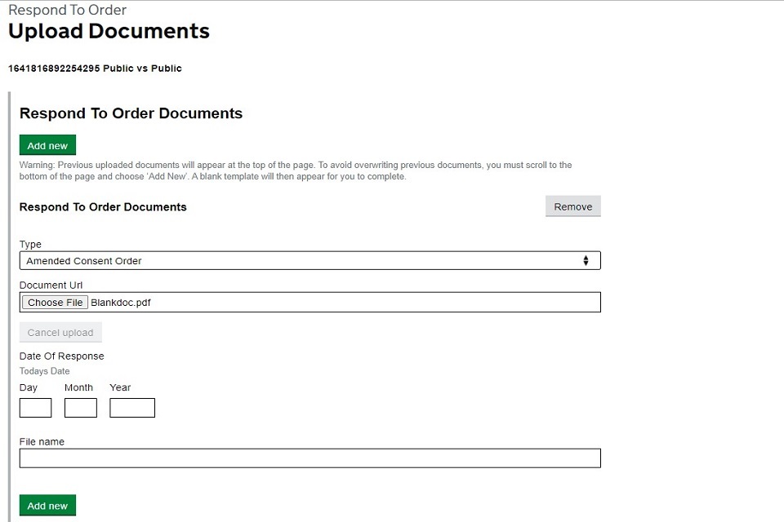Click the Year label text

tap(120, 387)
